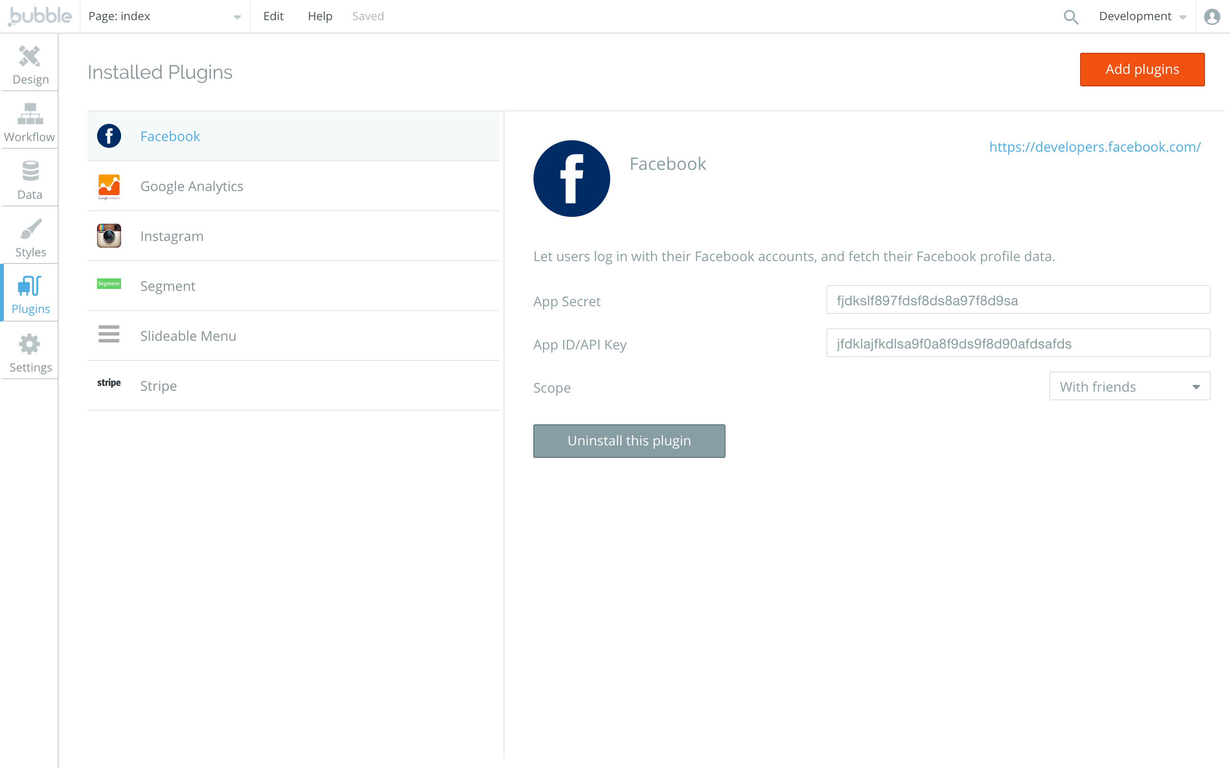Open the Edit menu
This screenshot has width=1230, height=768.
click(x=273, y=16)
